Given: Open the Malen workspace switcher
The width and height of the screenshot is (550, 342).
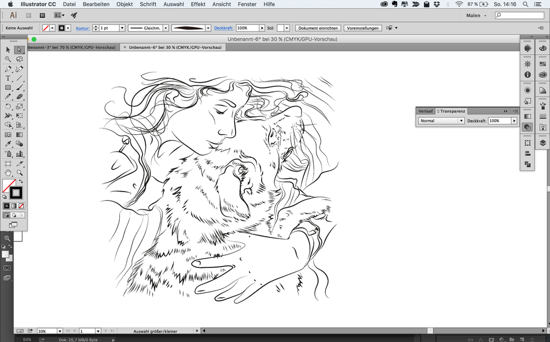Looking at the screenshot, I should coord(476,16).
